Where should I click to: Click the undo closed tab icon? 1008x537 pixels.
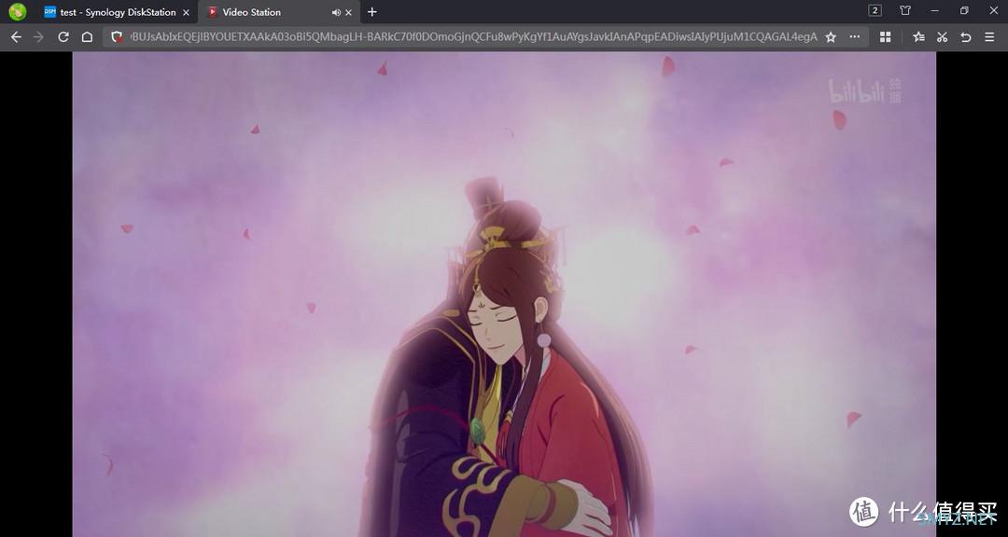click(966, 37)
